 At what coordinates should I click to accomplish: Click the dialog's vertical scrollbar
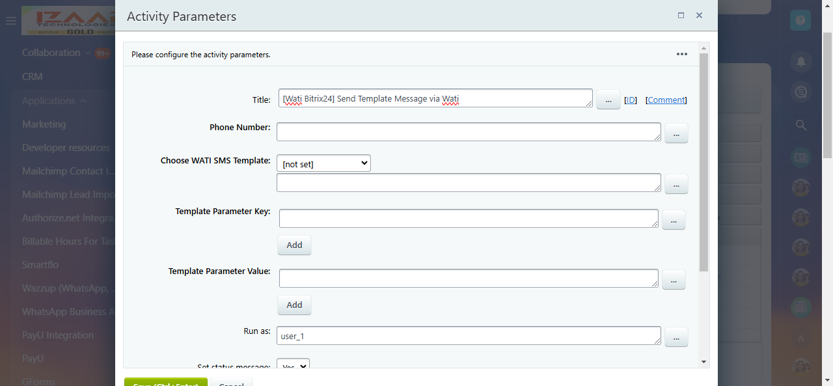click(703, 163)
